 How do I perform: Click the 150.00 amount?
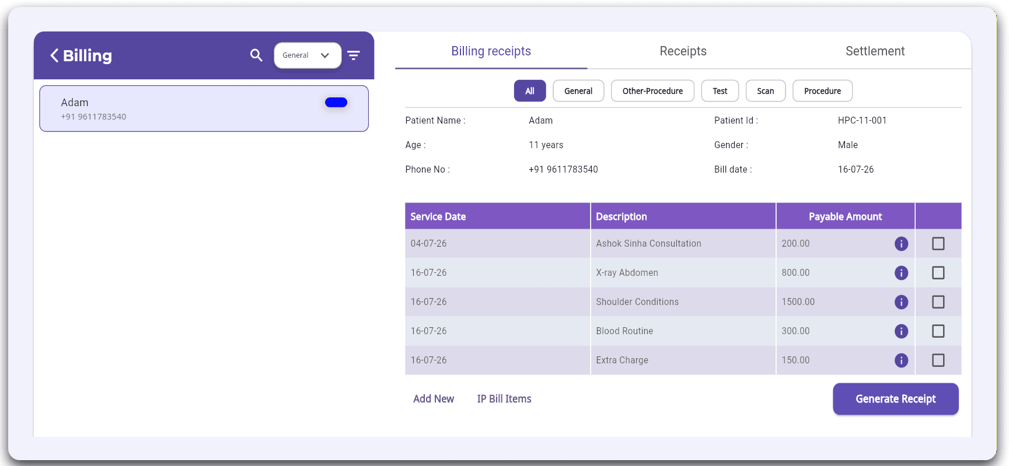(x=795, y=360)
